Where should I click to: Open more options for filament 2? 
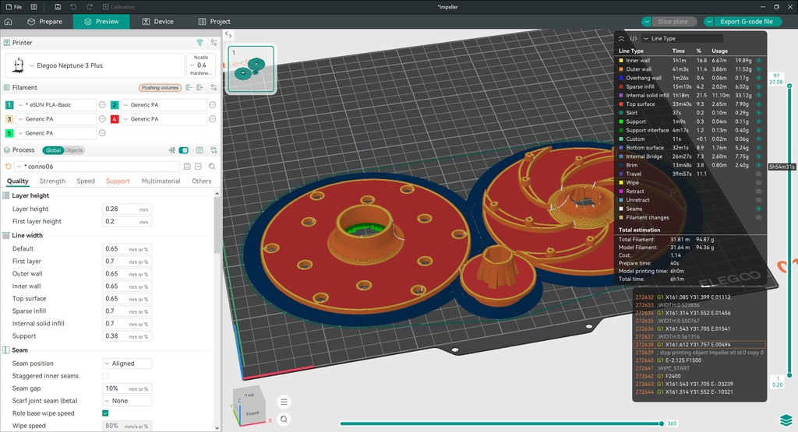[213, 105]
